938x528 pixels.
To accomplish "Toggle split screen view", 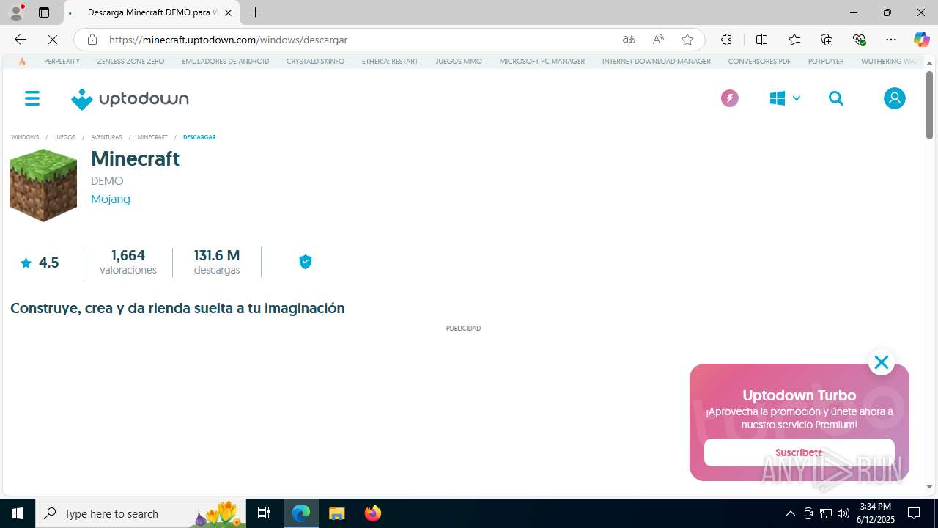I will pyautogui.click(x=761, y=40).
